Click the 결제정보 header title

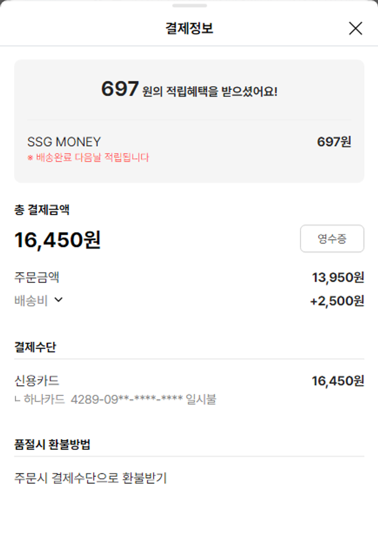point(189,29)
